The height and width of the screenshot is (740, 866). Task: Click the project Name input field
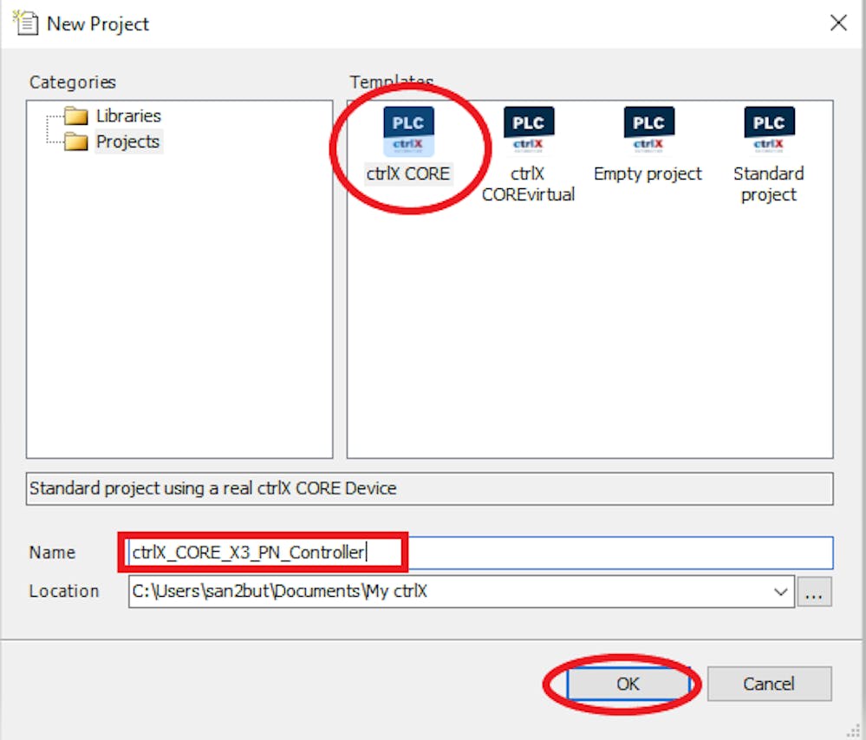point(480,552)
